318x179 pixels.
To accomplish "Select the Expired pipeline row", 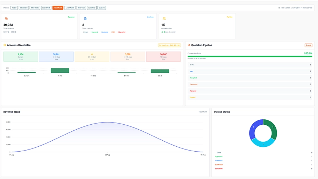I will pos(250,97).
